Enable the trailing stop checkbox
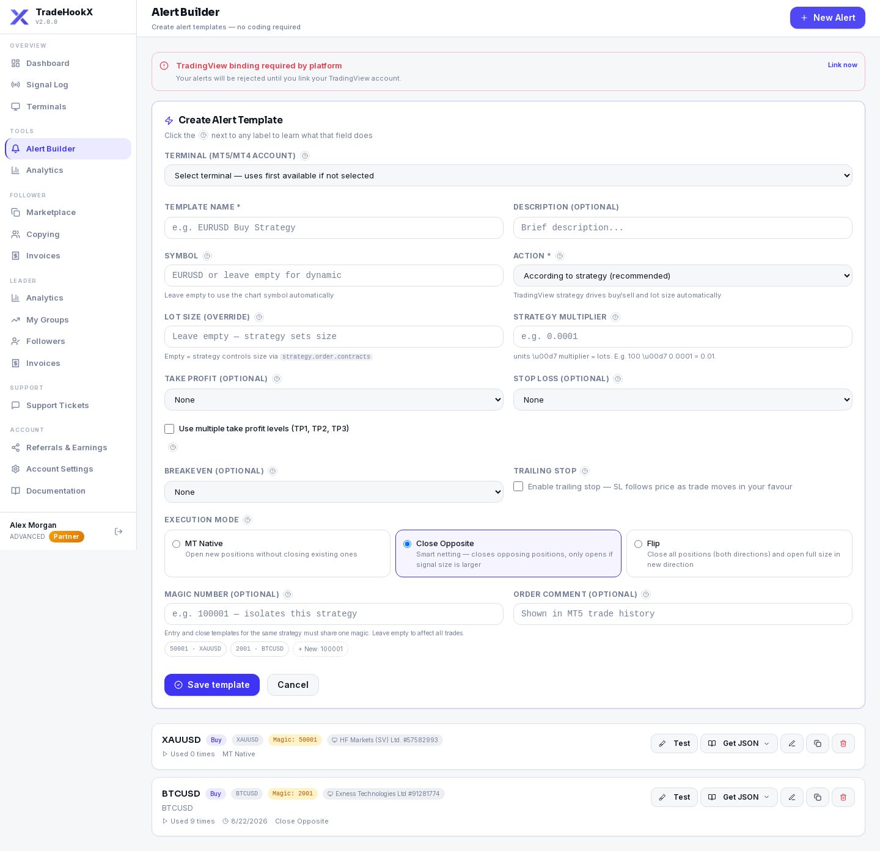This screenshot has height=851, width=880. pos(518,486)
